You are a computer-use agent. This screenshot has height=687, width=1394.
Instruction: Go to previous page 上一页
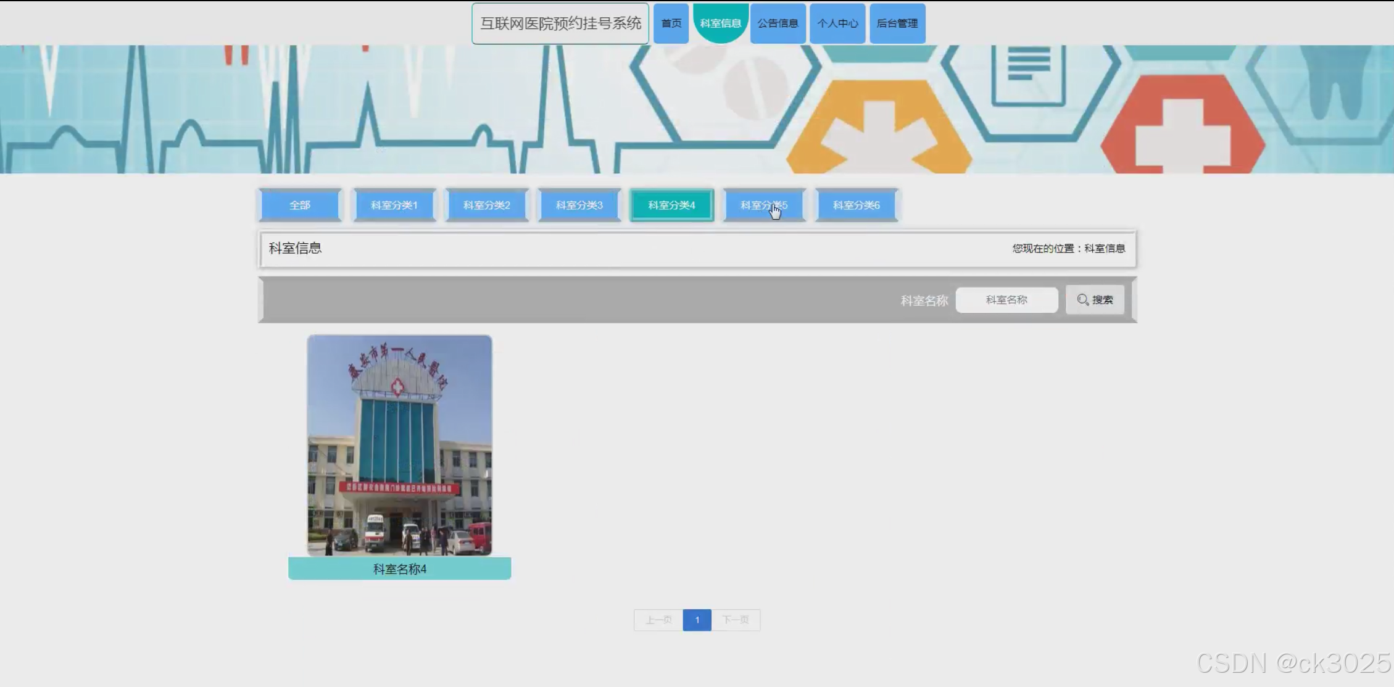[x=658, y=620]
